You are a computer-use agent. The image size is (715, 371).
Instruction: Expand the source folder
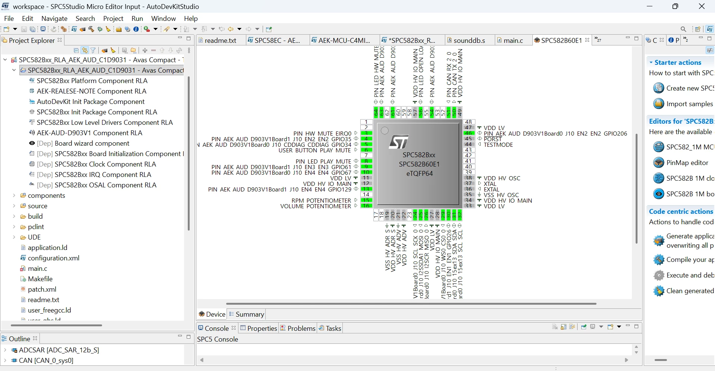point(14,206)
